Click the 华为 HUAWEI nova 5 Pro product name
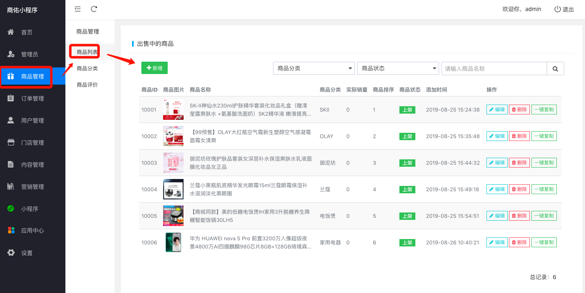Screen dimensions: 585x293 [251, 242]
